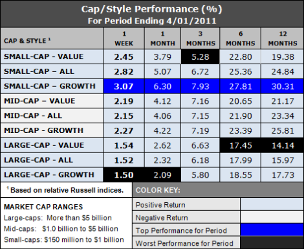Click the black 17.45 cell

coord(241,145)
